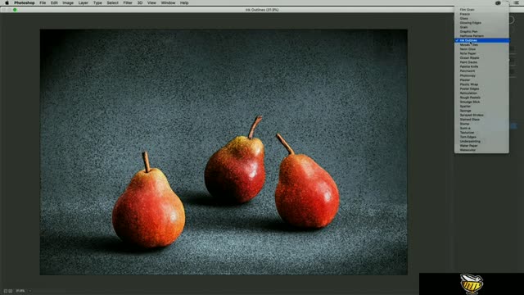Click the zoom in button below preview

(x=11, y=291)
